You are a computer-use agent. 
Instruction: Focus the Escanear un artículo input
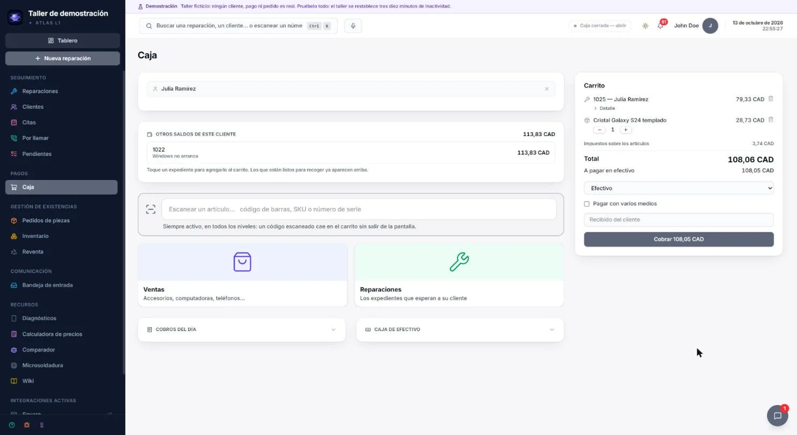pyautogui.click(x=359, y=209)
